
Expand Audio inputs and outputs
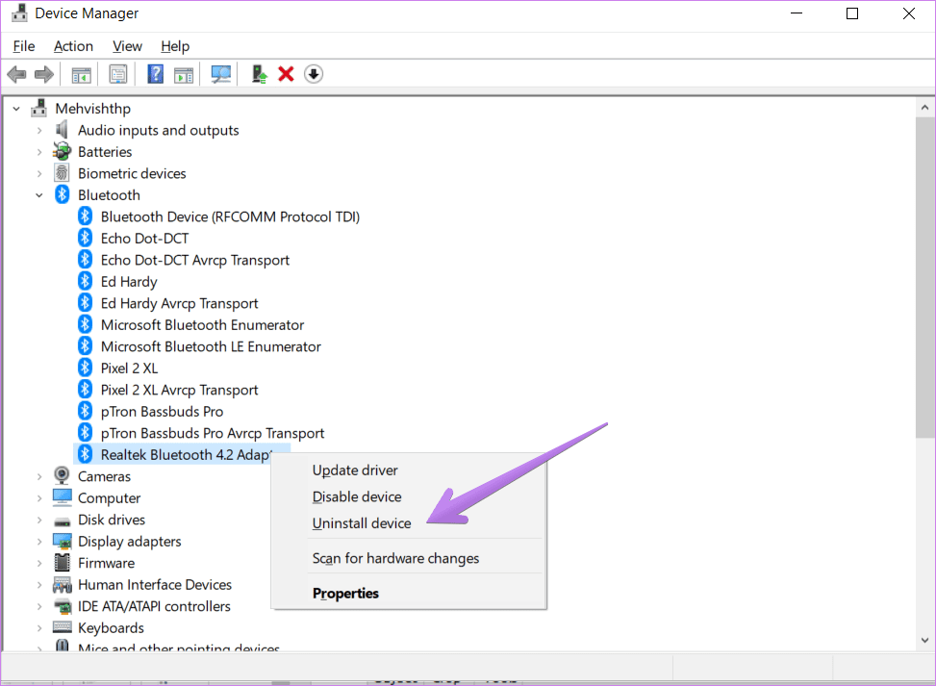(x=39, y=130)
